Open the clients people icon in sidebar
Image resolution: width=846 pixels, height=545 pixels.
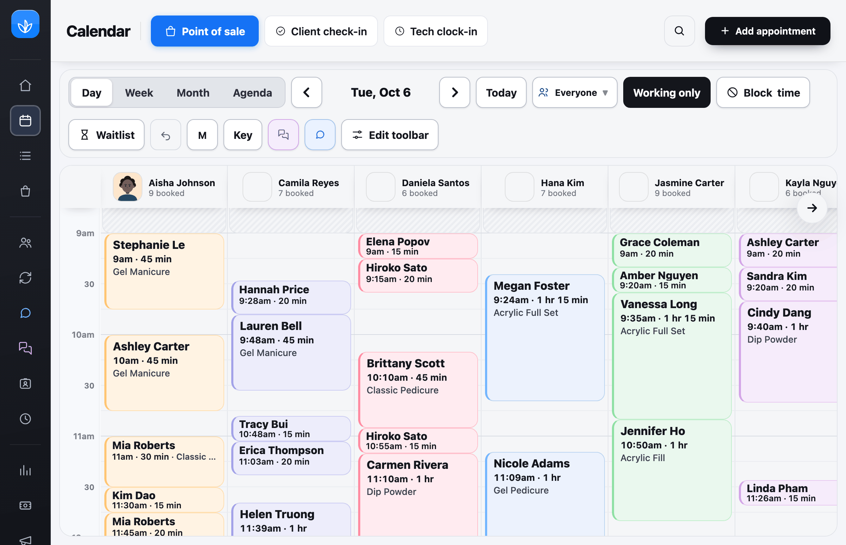point(25,243)
